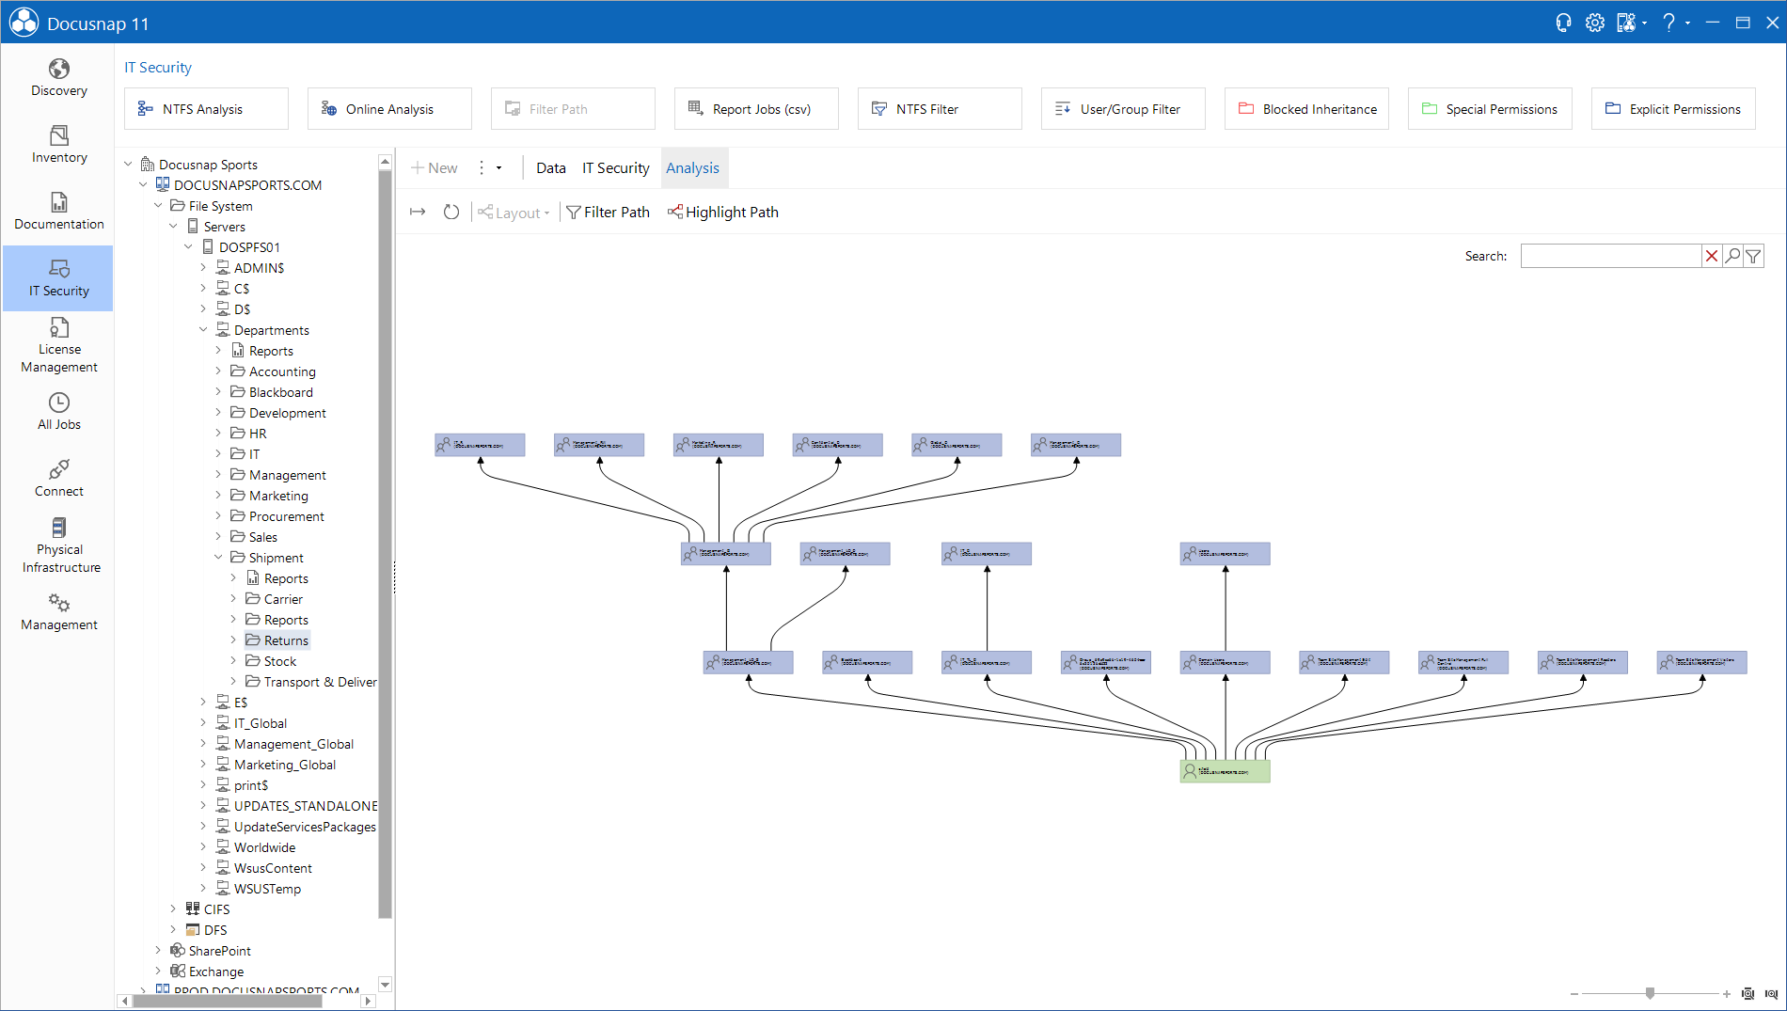
Task: Click the zoom-to-fit icon at bottom right
Action: (1747, 994)
